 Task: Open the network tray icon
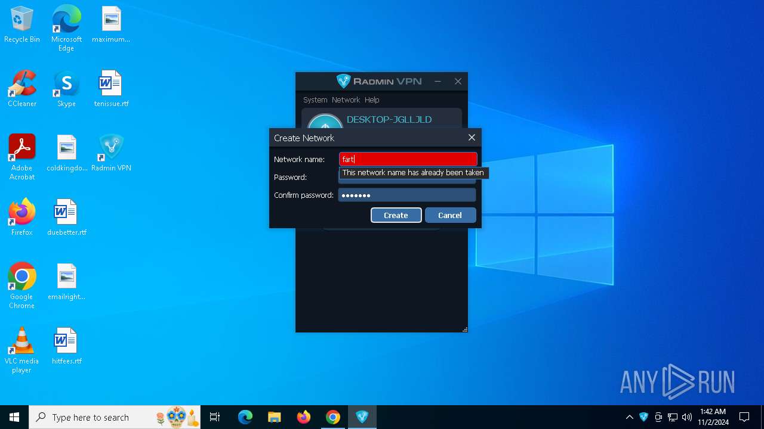[x=673, y=417]
